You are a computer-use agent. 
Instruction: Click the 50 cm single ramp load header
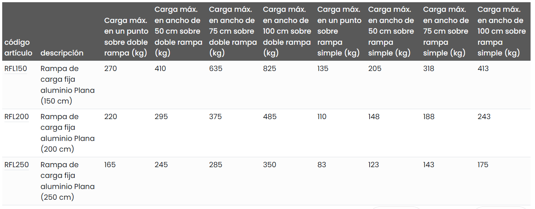point(391,31)
